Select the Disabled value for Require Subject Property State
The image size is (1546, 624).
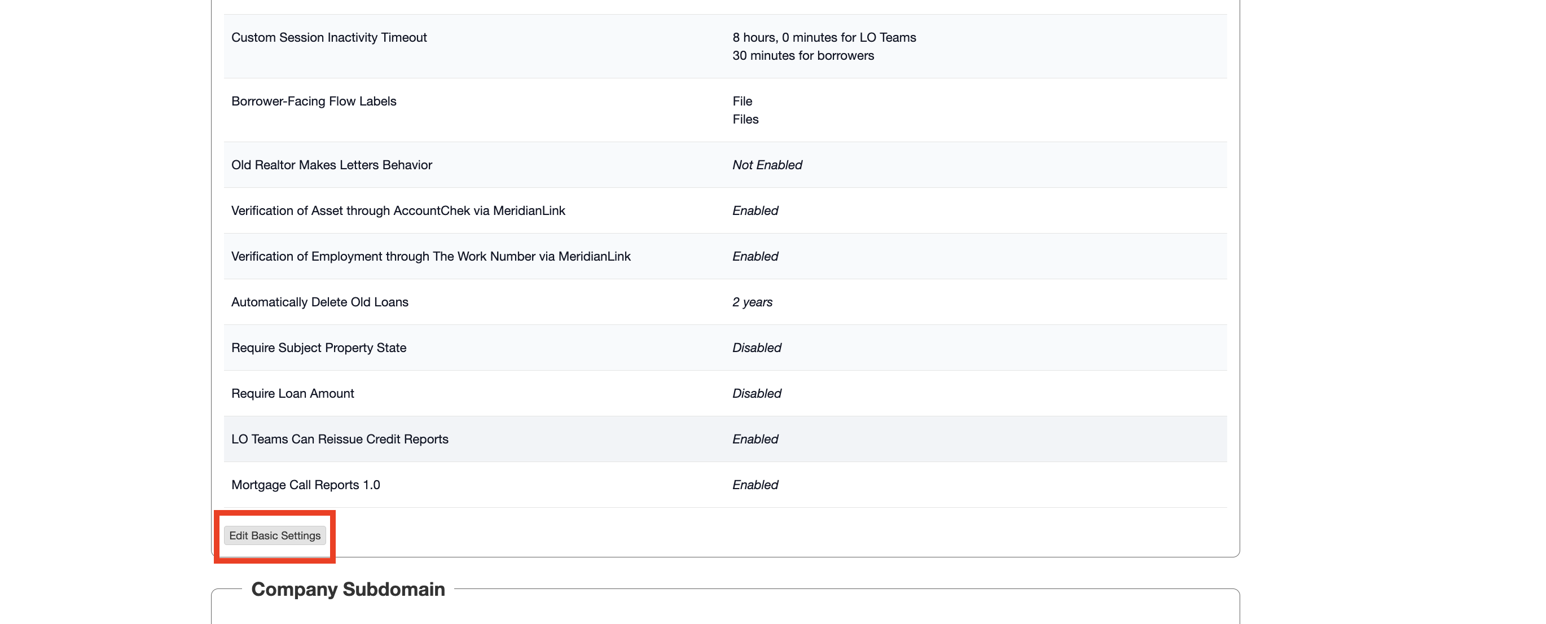point(757,348)
